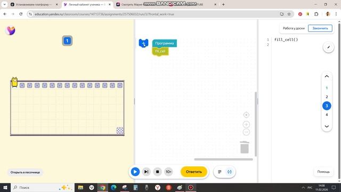Open the pencil edit icon in the code panel

(328, 47)
